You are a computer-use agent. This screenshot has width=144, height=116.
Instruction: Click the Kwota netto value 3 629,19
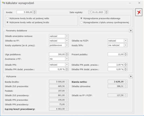pos(118,82)
